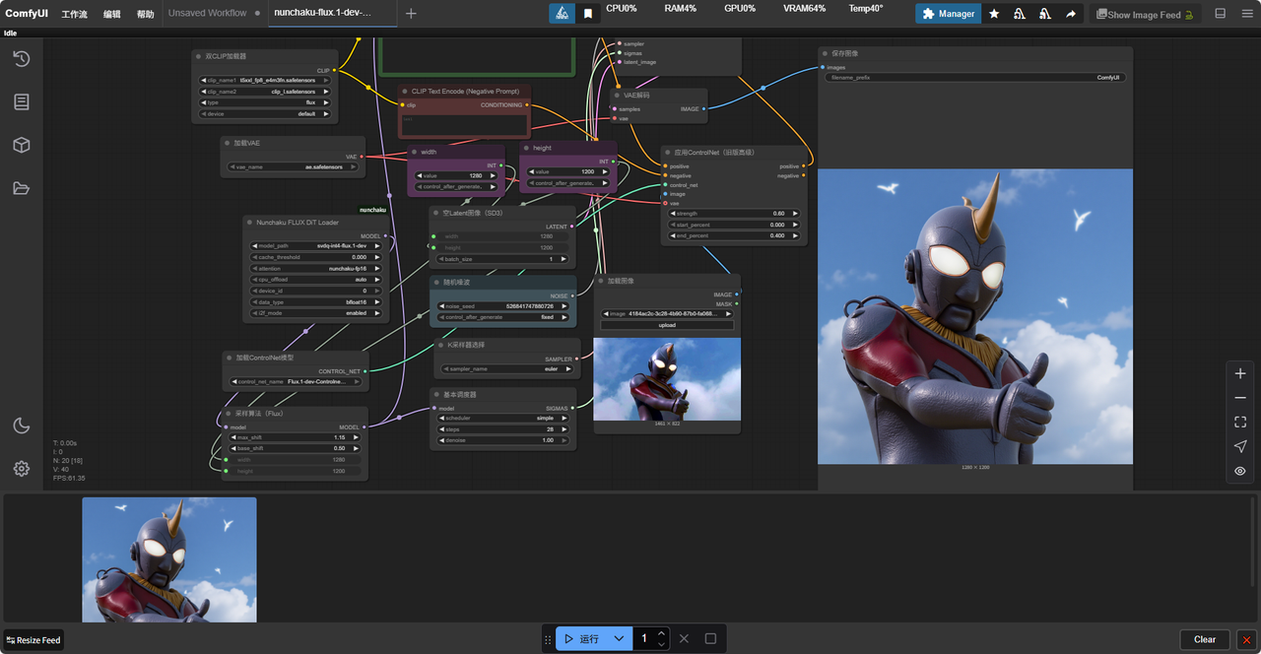
Task: Click Show Image Feed button
Action: tap(1145, 14)
